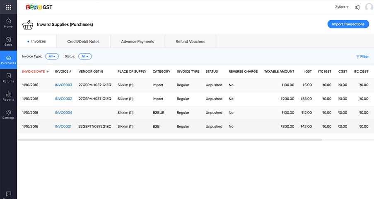Open the user profile avatar
374x199 pixels.
point(369,7)
